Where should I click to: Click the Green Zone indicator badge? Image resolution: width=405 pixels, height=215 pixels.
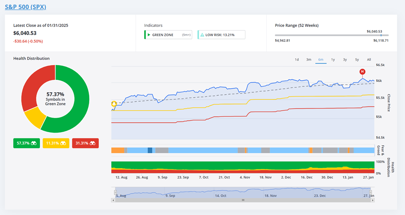[x=168, y=35]
